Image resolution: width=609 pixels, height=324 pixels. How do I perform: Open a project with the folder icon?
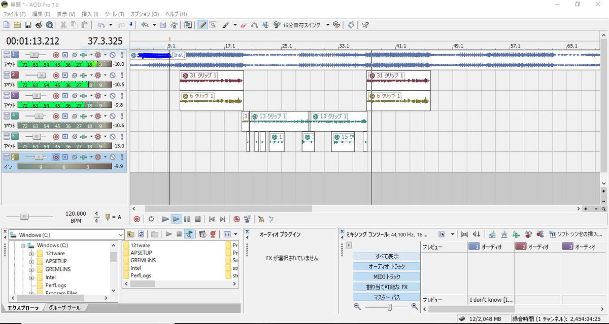pyautogui.click(x=17, y=25)
